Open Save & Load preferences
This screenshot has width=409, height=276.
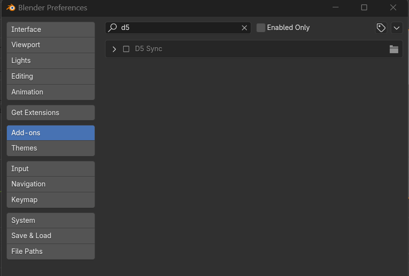pos(50,236)
